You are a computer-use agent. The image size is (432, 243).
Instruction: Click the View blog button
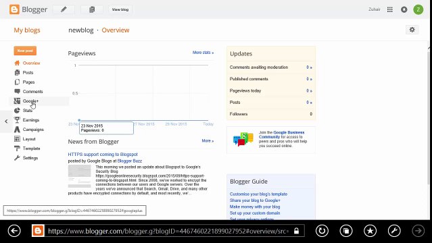(120, 9)
